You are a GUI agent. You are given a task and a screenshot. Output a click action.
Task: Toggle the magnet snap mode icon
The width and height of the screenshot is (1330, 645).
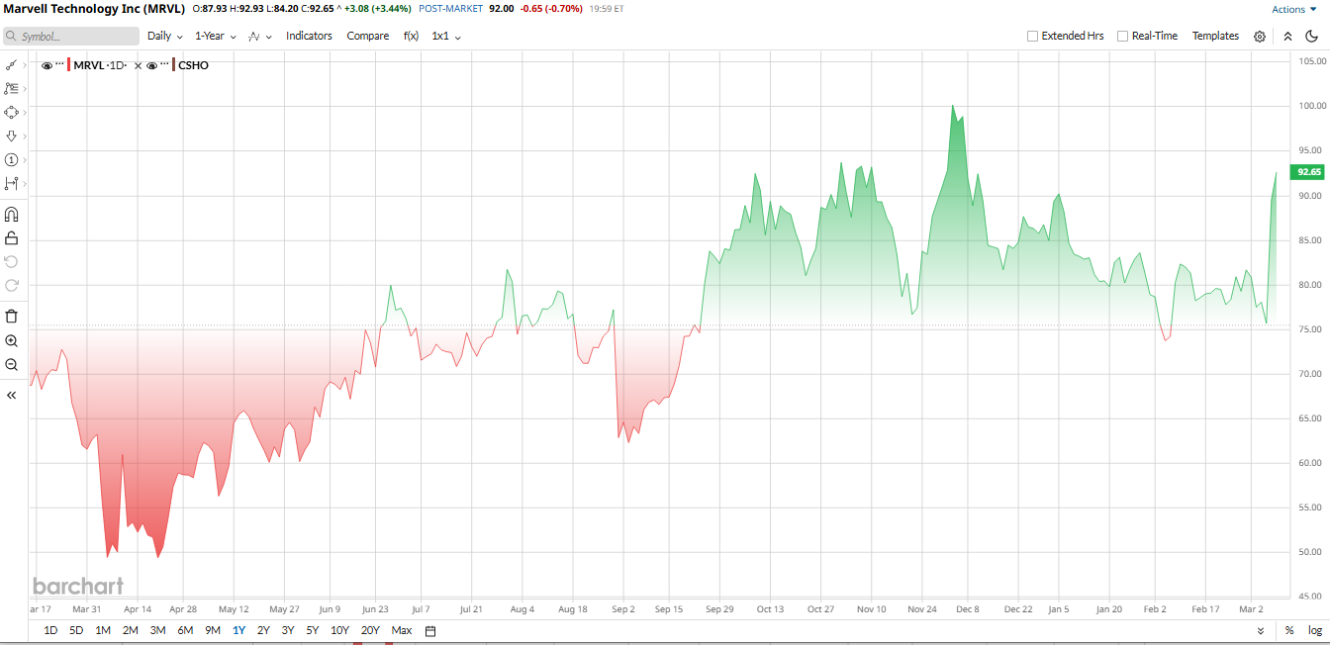12,214
